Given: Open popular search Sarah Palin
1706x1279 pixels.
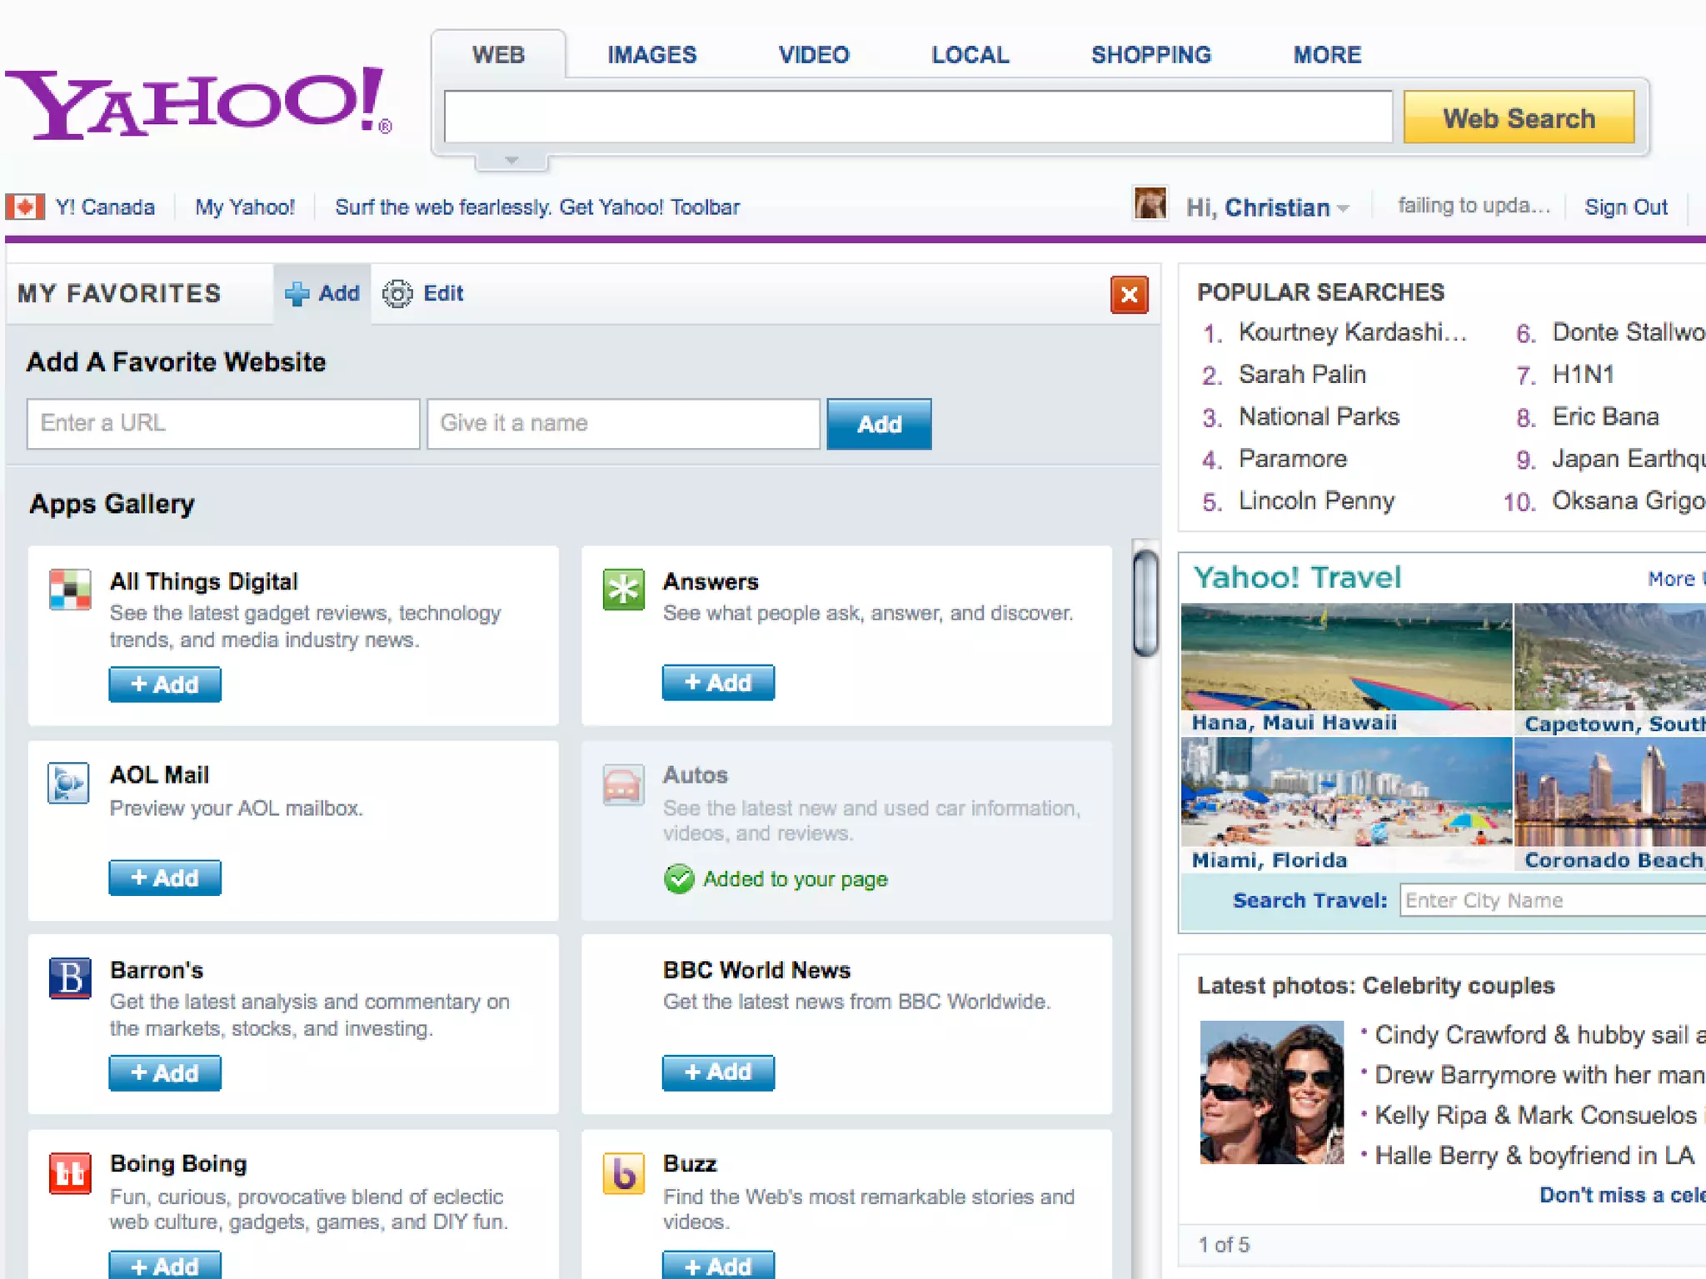Looking at the screenshot, I should point(1302,375).
